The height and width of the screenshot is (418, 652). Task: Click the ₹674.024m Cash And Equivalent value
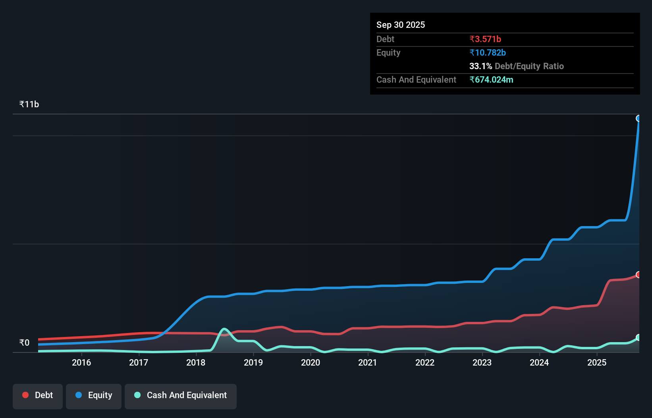coord(492,79)
